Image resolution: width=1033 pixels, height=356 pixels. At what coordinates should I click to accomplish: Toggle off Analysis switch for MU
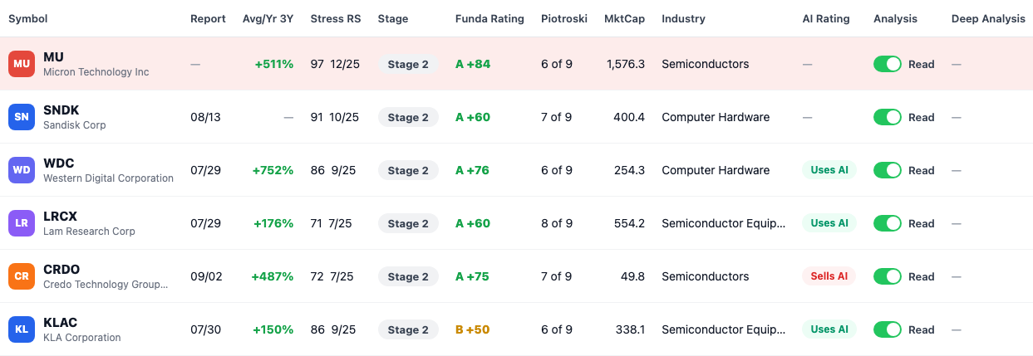pyautogui.click(x=888, y=64)
